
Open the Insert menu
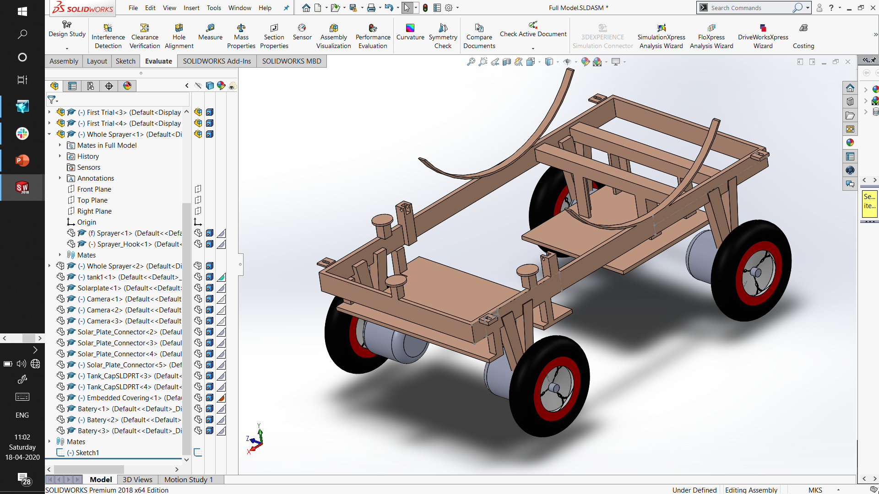coord(191,8)
